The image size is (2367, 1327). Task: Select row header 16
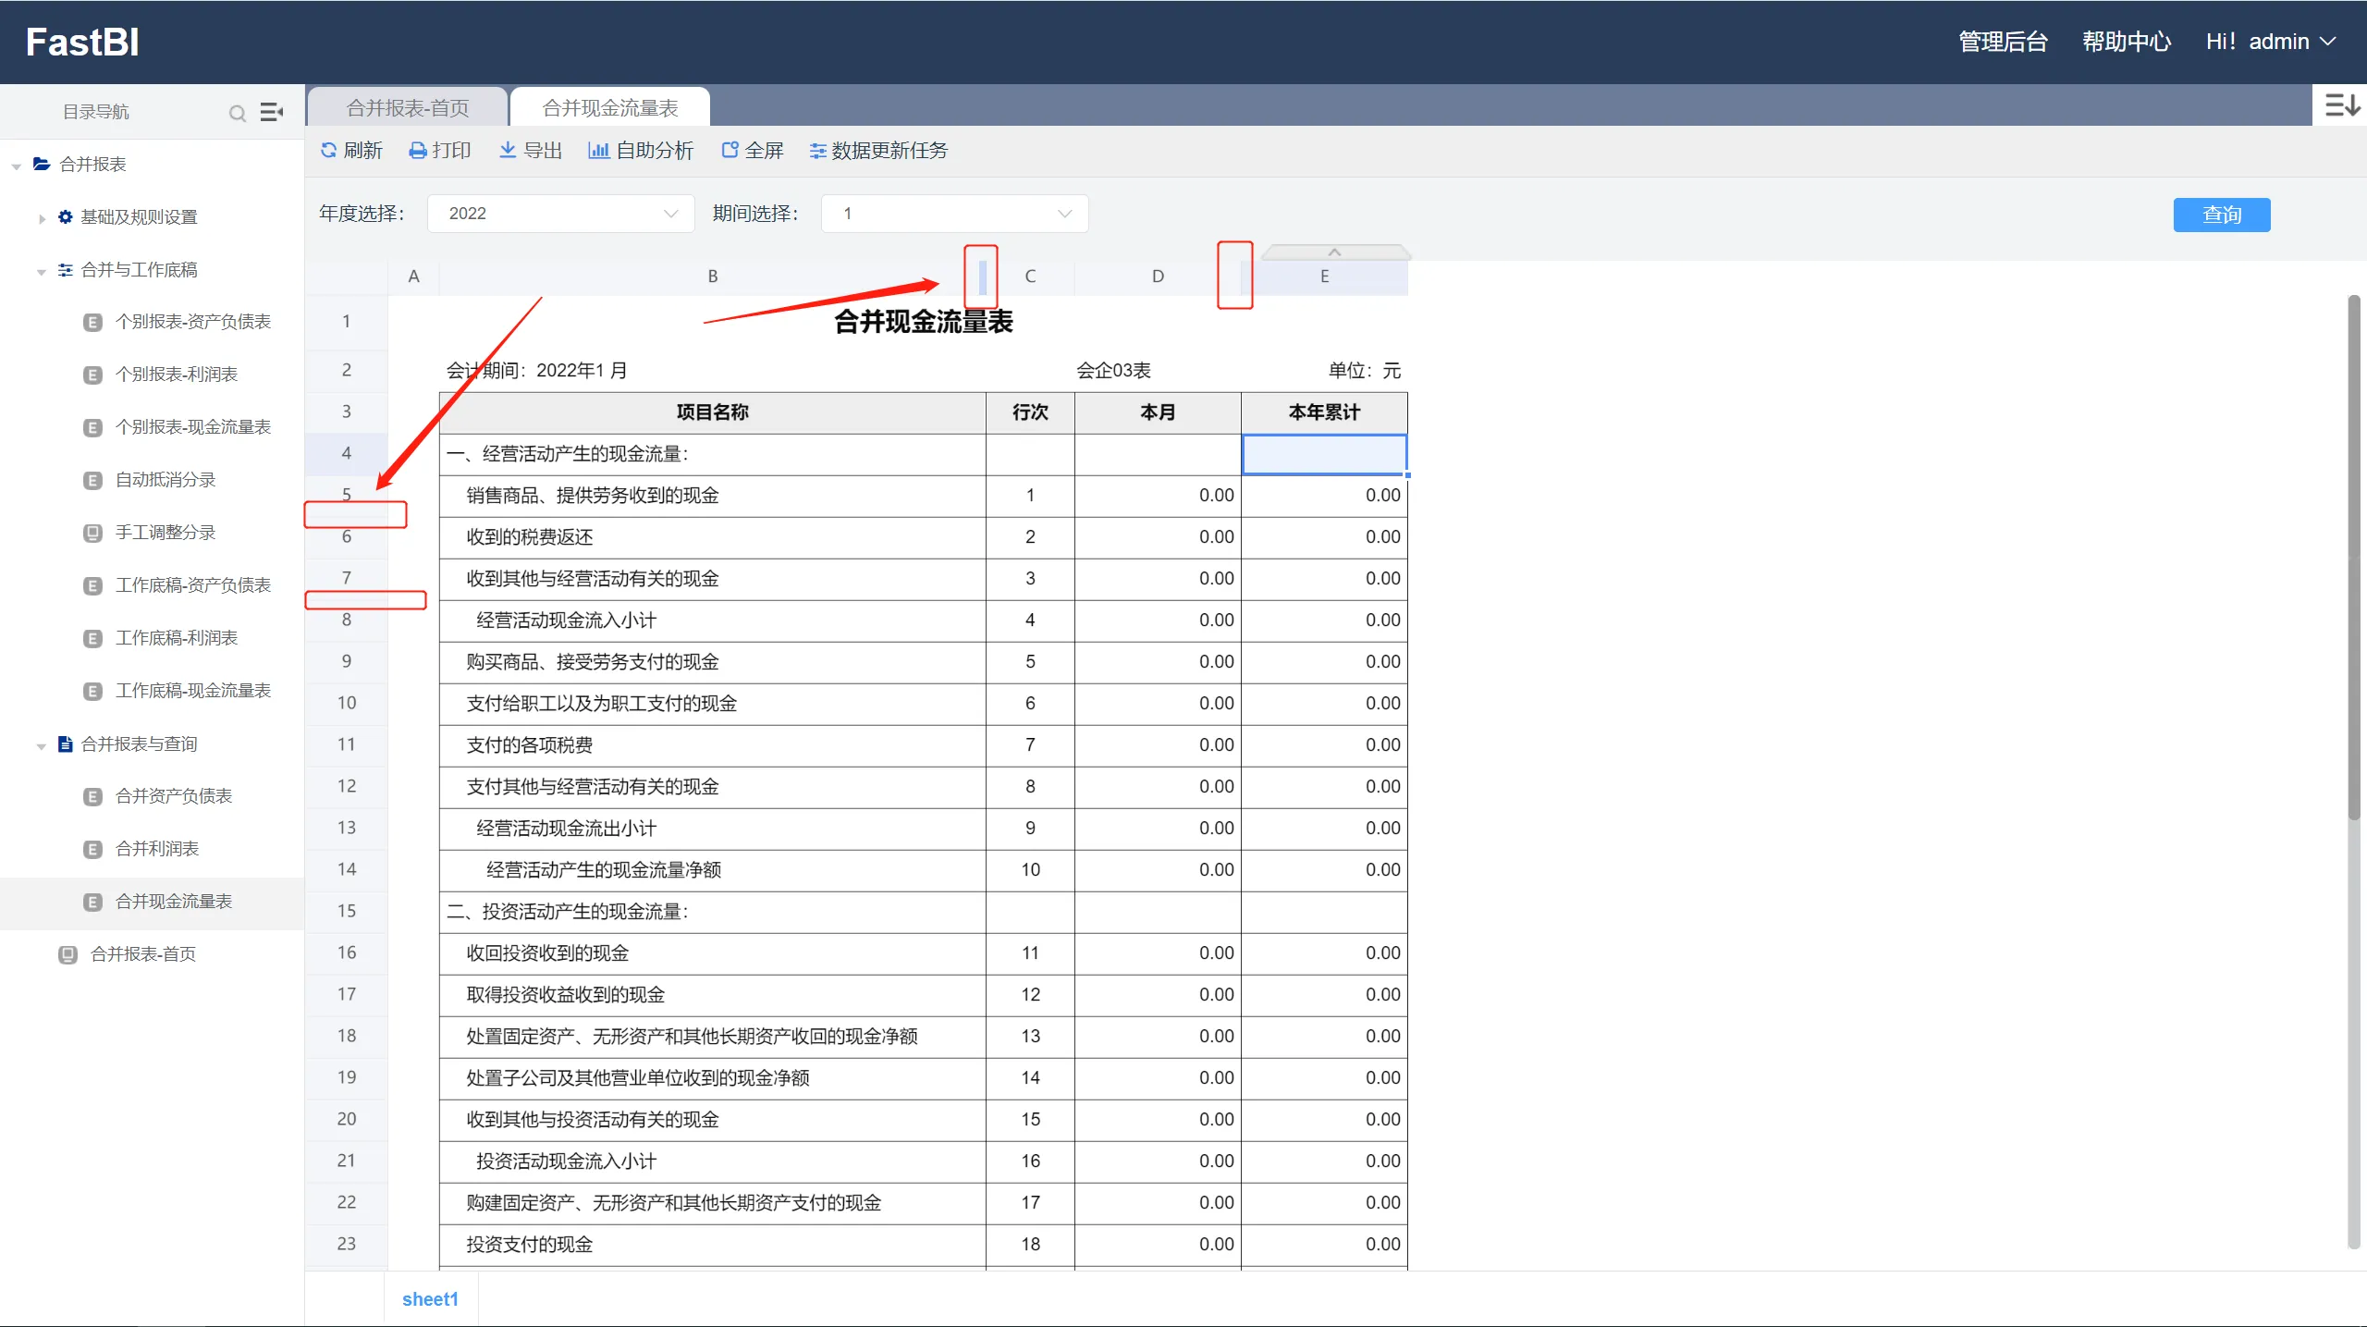coord(347,952)
